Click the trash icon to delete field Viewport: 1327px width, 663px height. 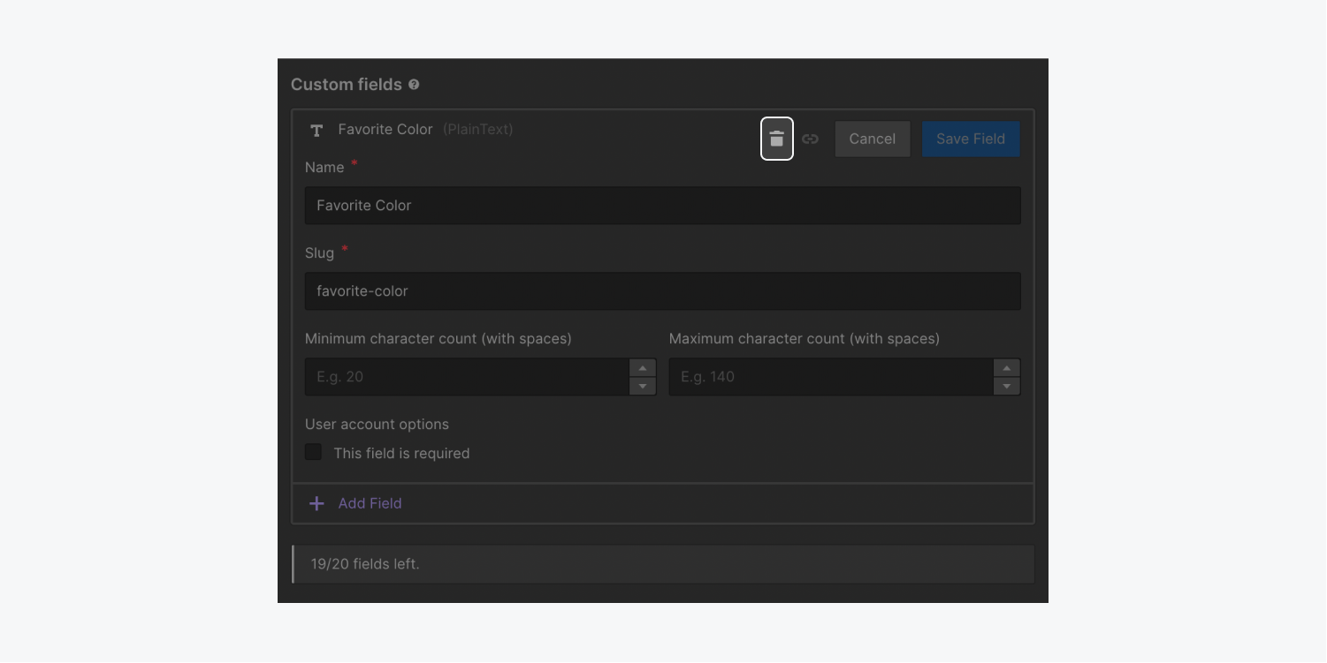tap(777, 139)
